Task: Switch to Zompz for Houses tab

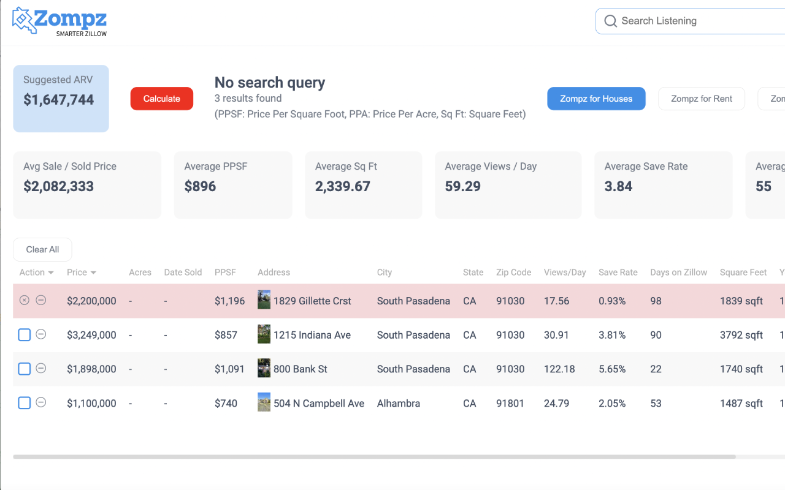Action: pos(595,99)
